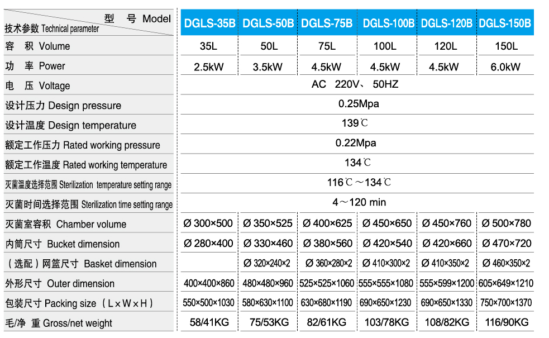Select the DGLS-150B column header

(x=505, y=23)
